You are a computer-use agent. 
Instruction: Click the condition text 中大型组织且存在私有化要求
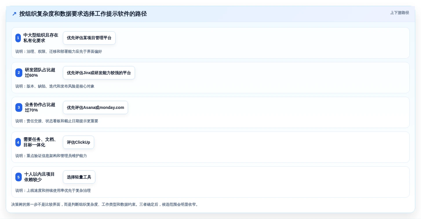[41, 38]
